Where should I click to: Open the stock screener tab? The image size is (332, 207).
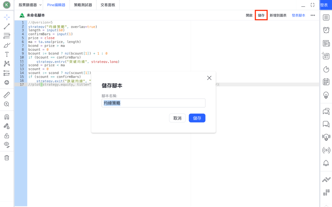point(28,5)
